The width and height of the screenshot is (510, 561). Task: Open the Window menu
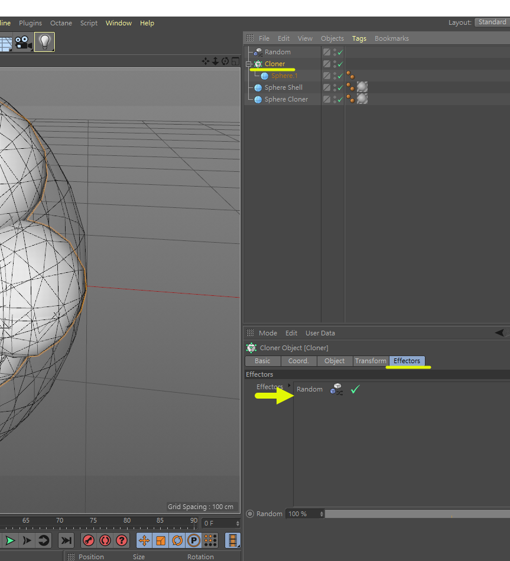[119, 23]
